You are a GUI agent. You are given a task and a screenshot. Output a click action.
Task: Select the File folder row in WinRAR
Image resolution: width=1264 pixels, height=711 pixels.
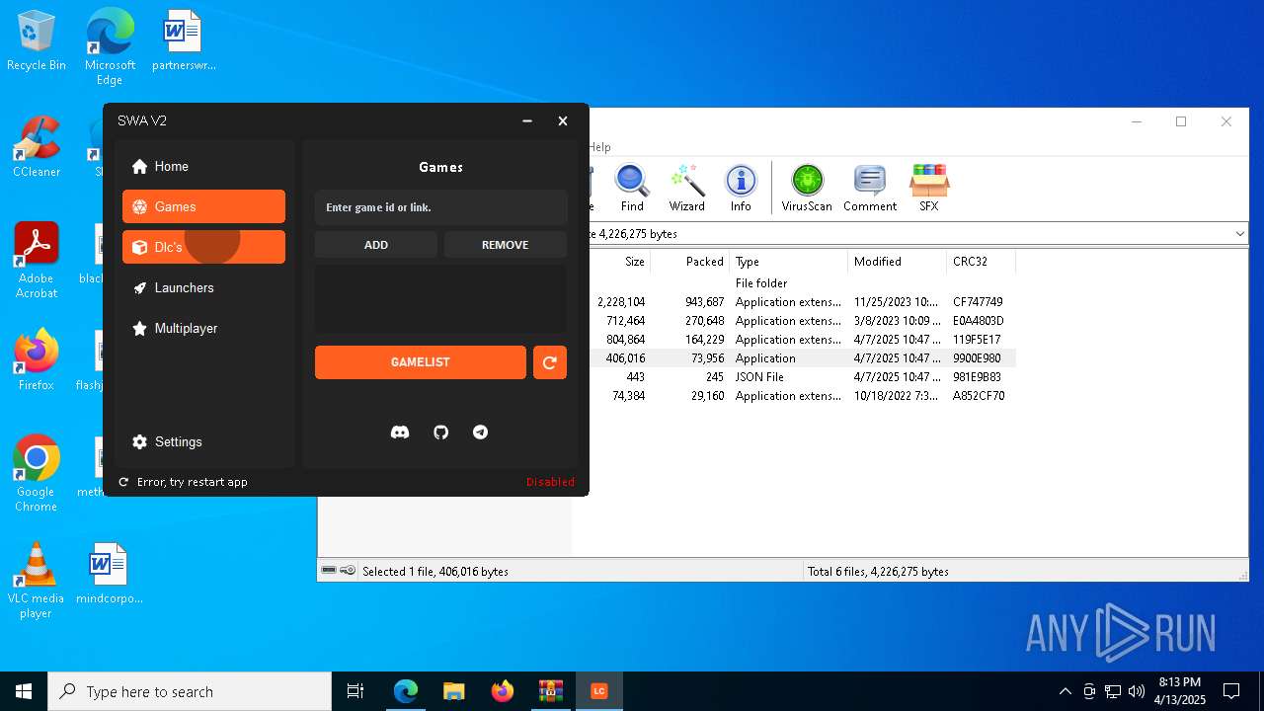[x=802, y=283]
